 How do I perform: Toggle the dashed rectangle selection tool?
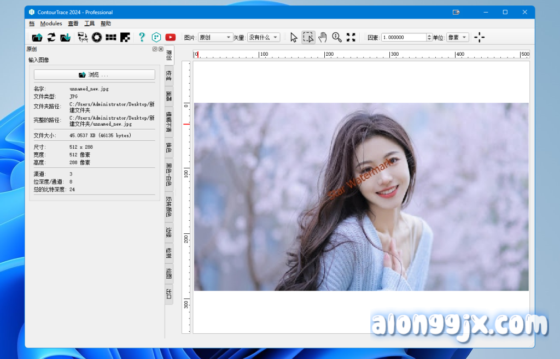pos(308,37)
